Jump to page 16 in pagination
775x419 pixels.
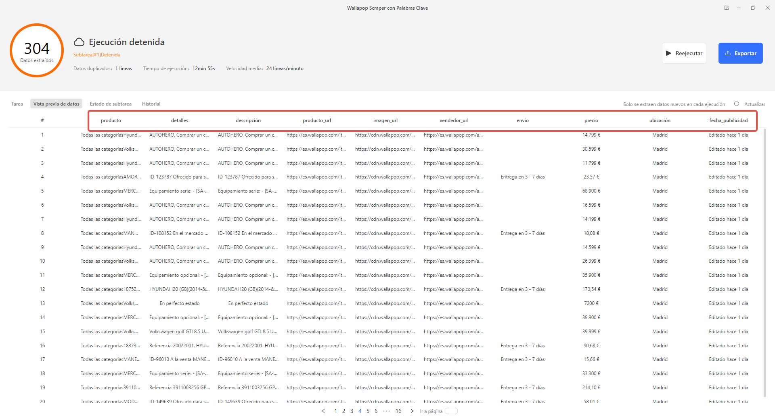coord(398,411)
